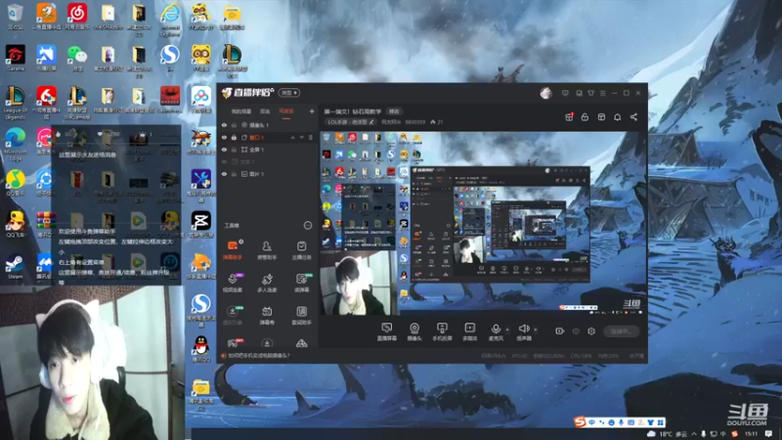The width and height of the screenshot is (782, 440).
Task: Mute the 麦克风 microphone
Action: click(496, 331)
